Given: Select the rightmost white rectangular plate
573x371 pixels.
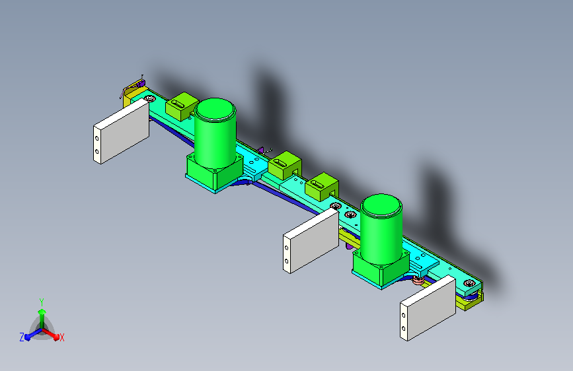Looking at the screenshot, I should (x=428, y=308).
